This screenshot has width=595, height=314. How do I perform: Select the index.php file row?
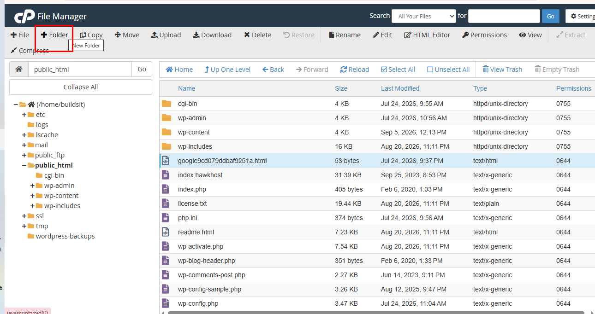(x=377, y=189)
